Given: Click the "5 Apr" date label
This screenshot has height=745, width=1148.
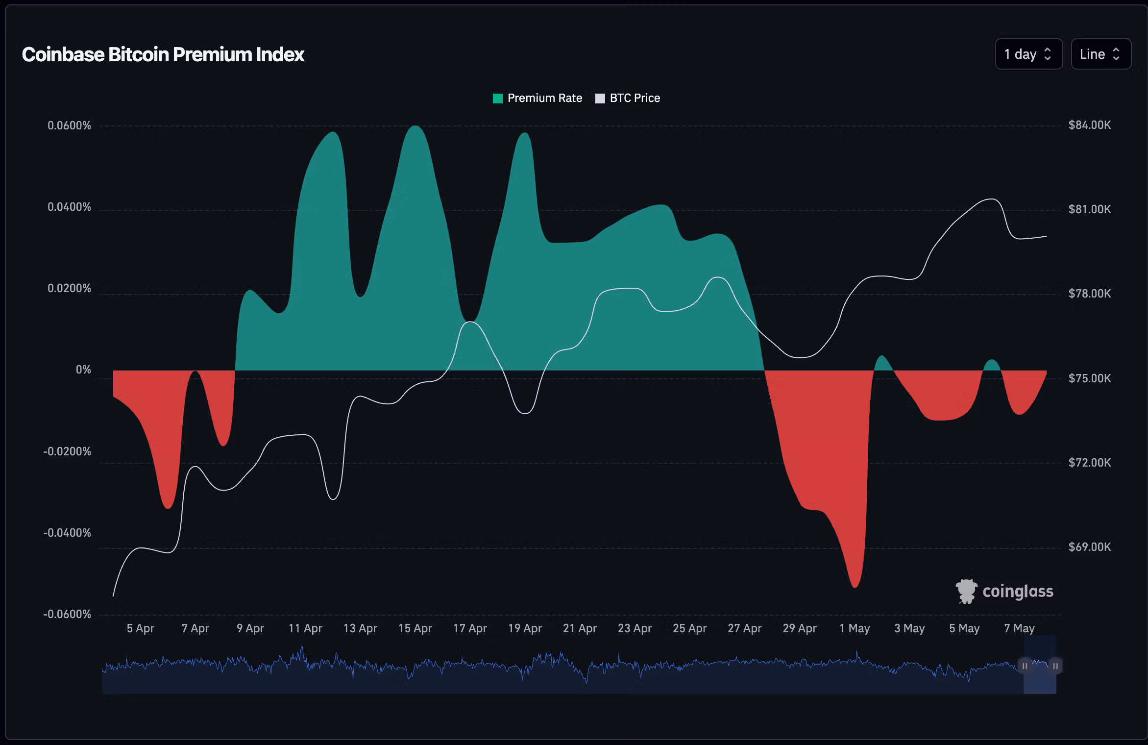Looking at the screenshot, I should coord(141,628).
